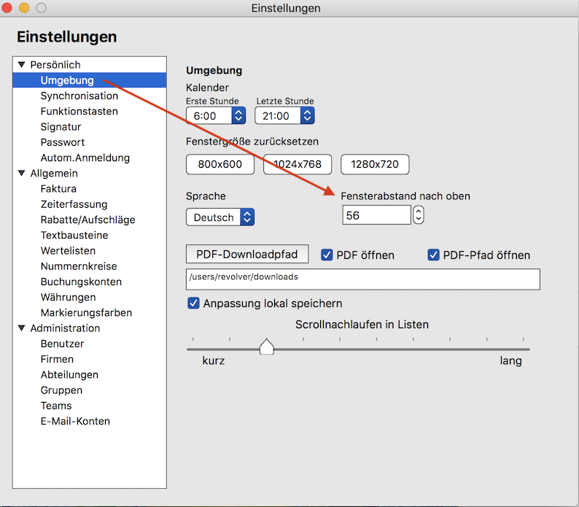
Task: Open Markierungsfarben settings
Action: 86,313
